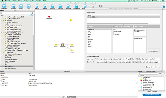Viewport: 166px width, 98px height.
Task: Click the grayed stop flow icon
Action: click(x=93, y=6)
